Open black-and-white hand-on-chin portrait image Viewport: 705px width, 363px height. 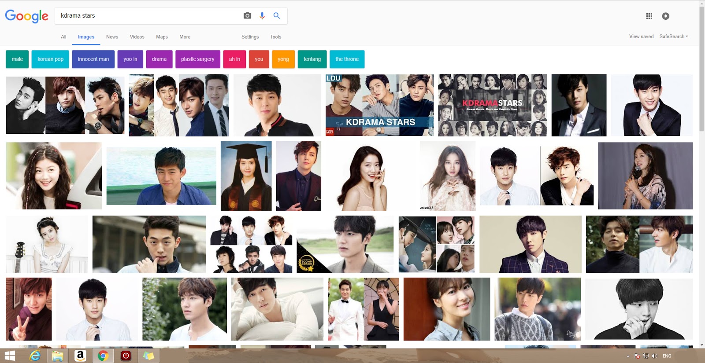pos(639,309)
